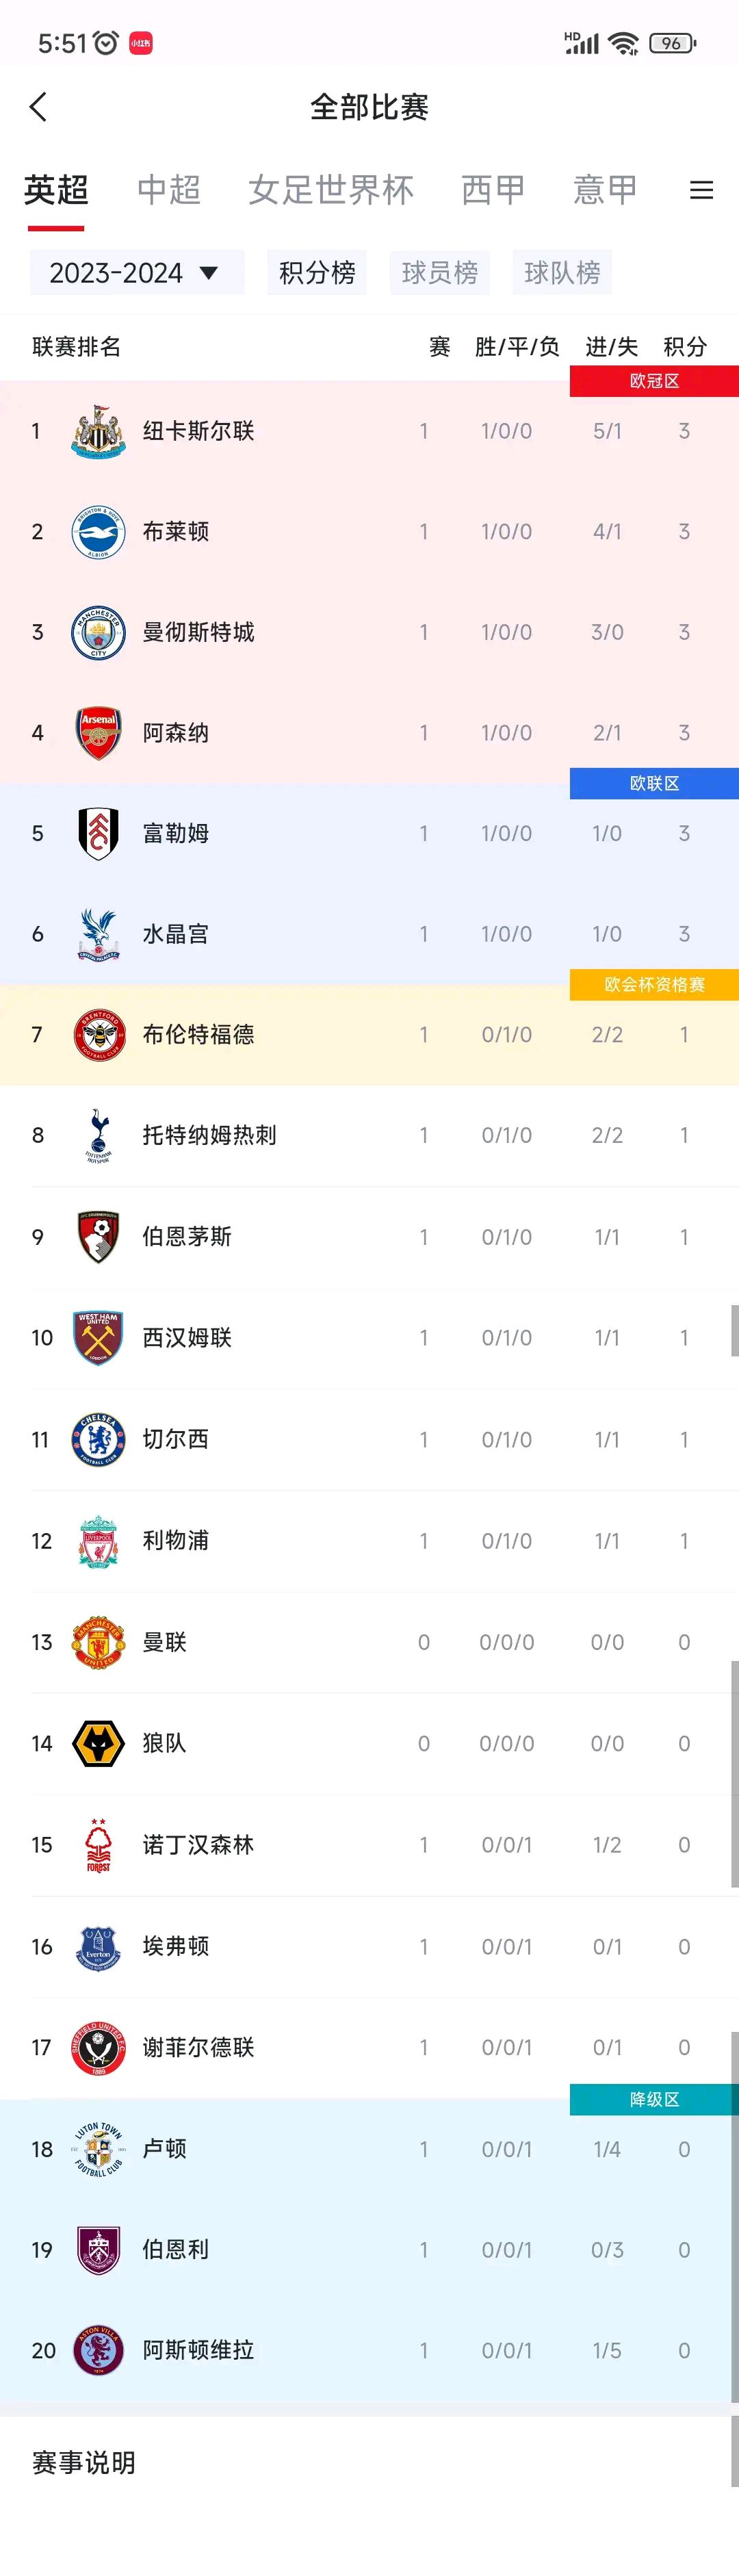Image resolution: width=739 pixels, height=2576 pixels.
Task: Select the 西甲 league tab
Action: tap(492, 190)
